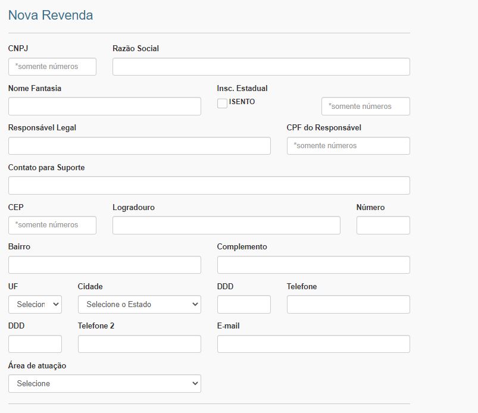Click the Complemento input field
Viewport: 478px width, 413px height.
pos(313,265)
